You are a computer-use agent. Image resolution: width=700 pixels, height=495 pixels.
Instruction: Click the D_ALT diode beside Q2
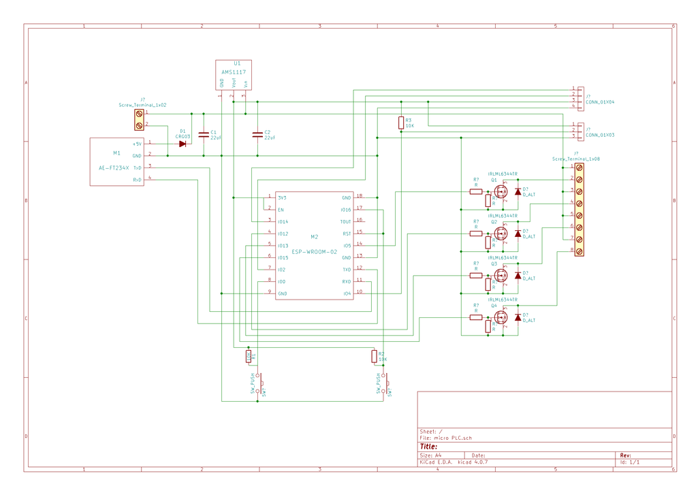click(x=518, y=234)
